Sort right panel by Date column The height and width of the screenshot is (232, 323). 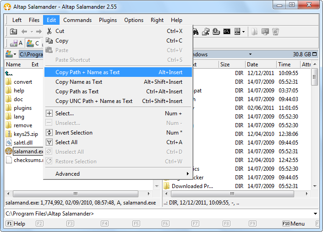point(261,65)
